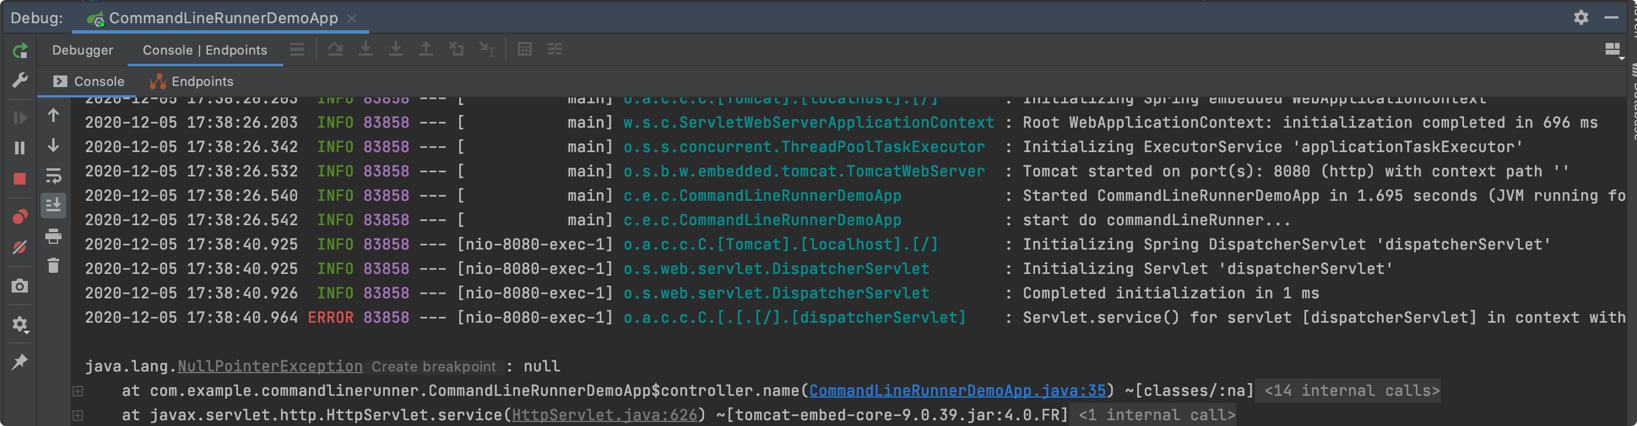
Task: Expand the folded 14 internal calls
Action: coord(1351,391)
